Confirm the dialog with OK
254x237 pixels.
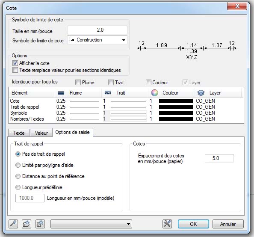click(193, 224)
